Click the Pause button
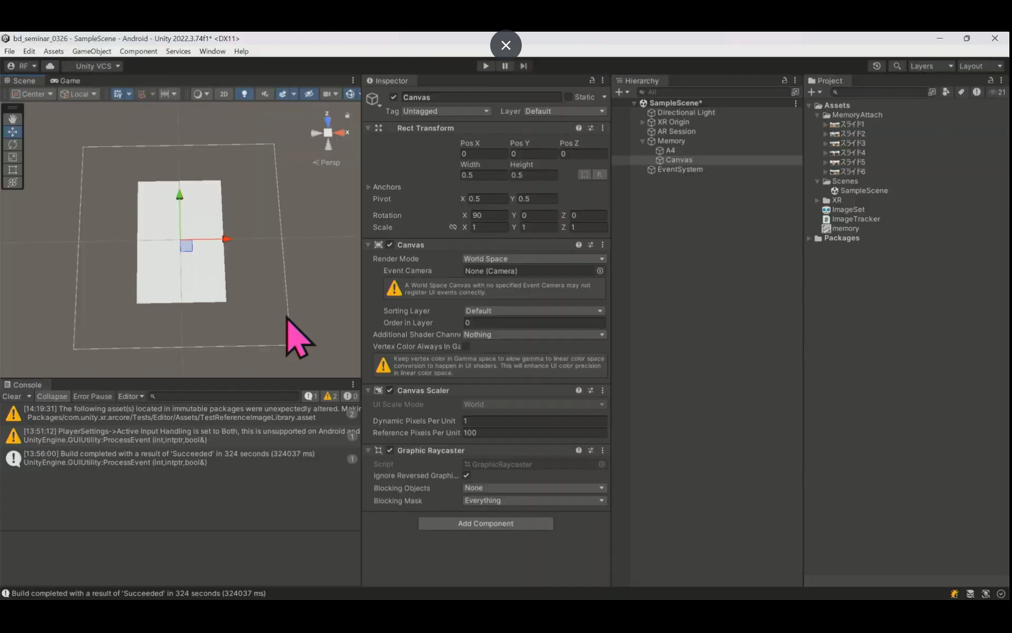Image resolution: width=1012 pixels, height=633 pixels. point(504,66)
